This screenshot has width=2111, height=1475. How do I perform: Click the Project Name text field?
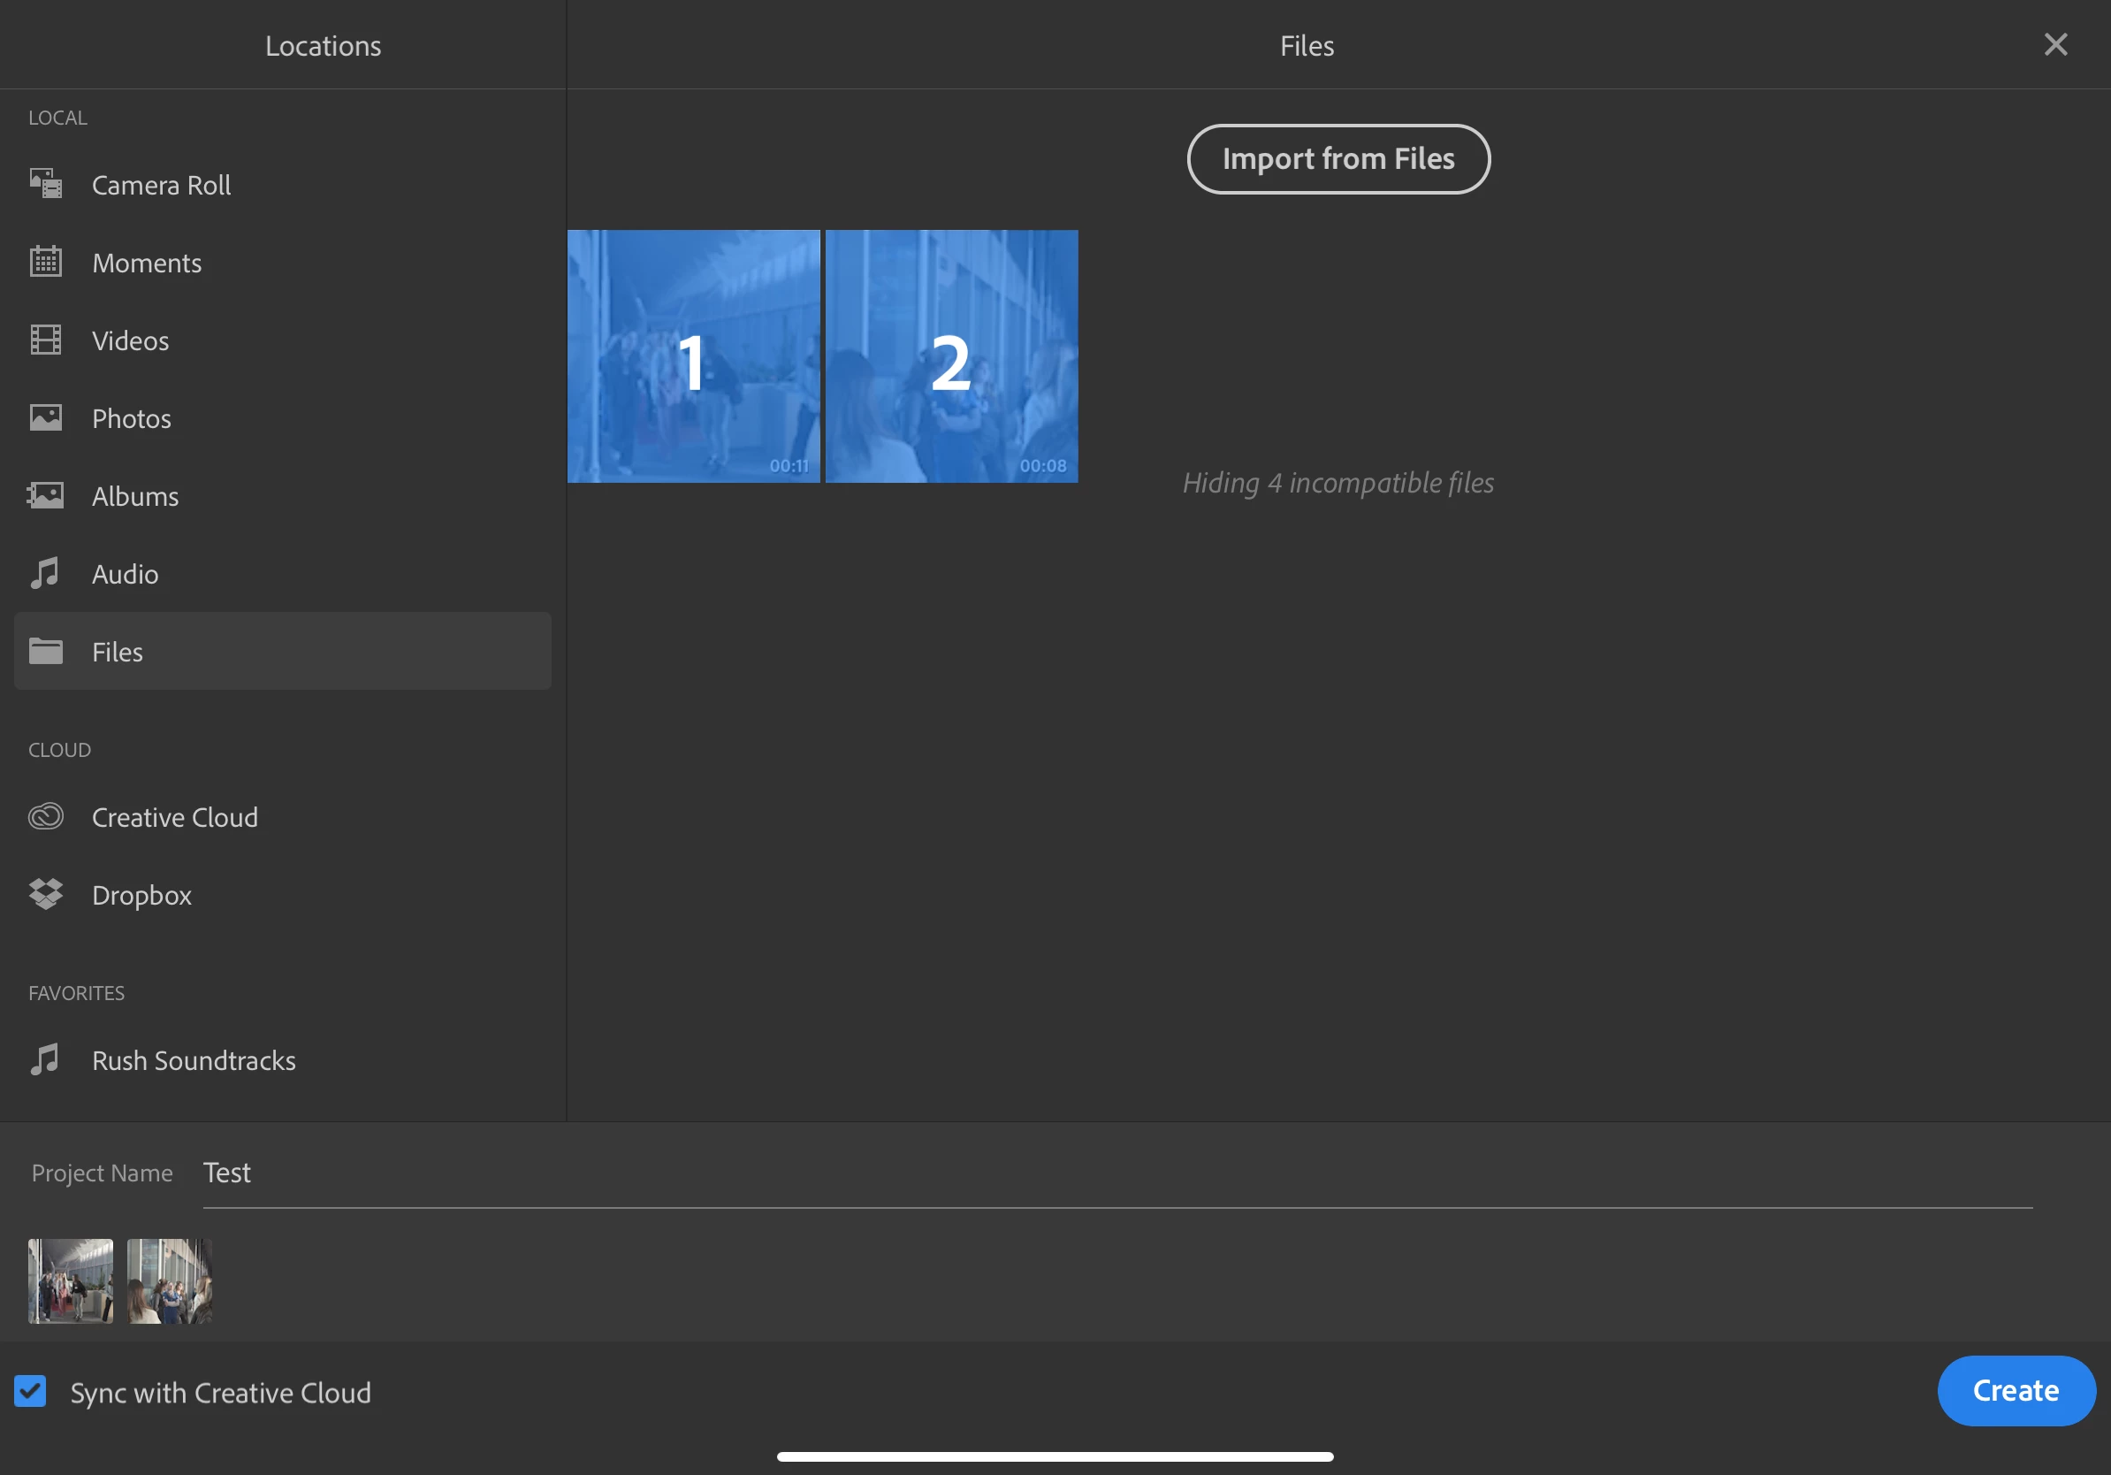pyautogui.click(x=1116, y=1173)
